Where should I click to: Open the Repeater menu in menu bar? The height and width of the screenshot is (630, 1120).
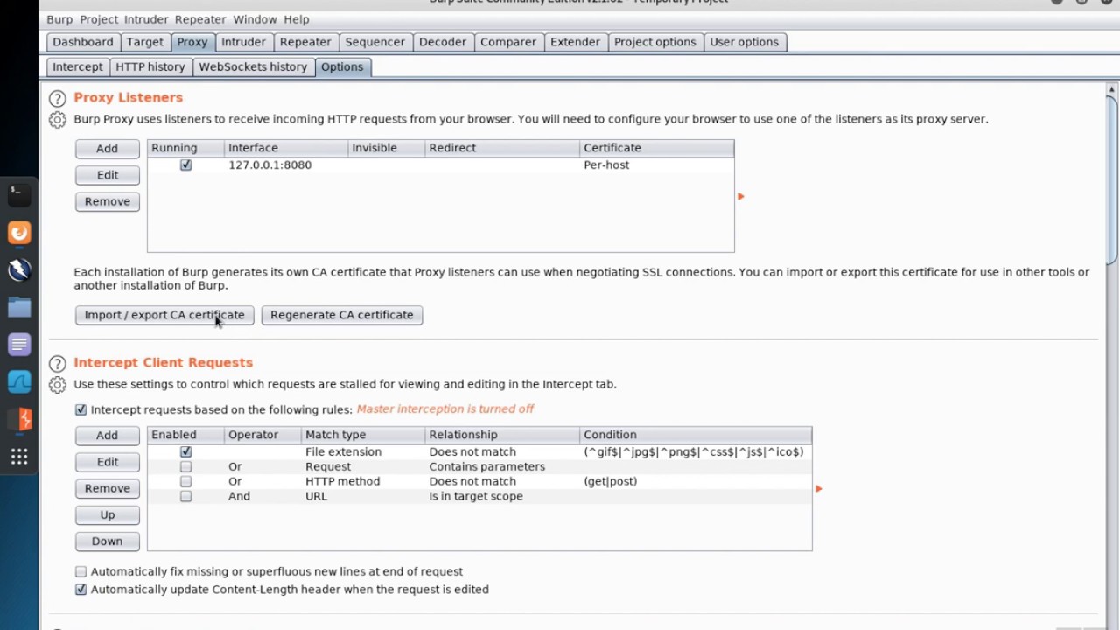[199, 19]
